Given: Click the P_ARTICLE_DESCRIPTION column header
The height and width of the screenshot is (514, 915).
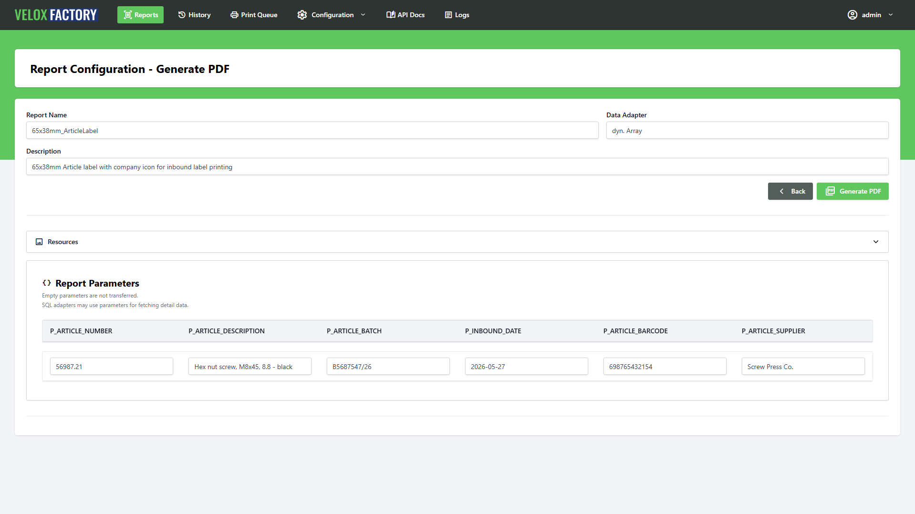Looking at the screenshot, I should (227, 331).
